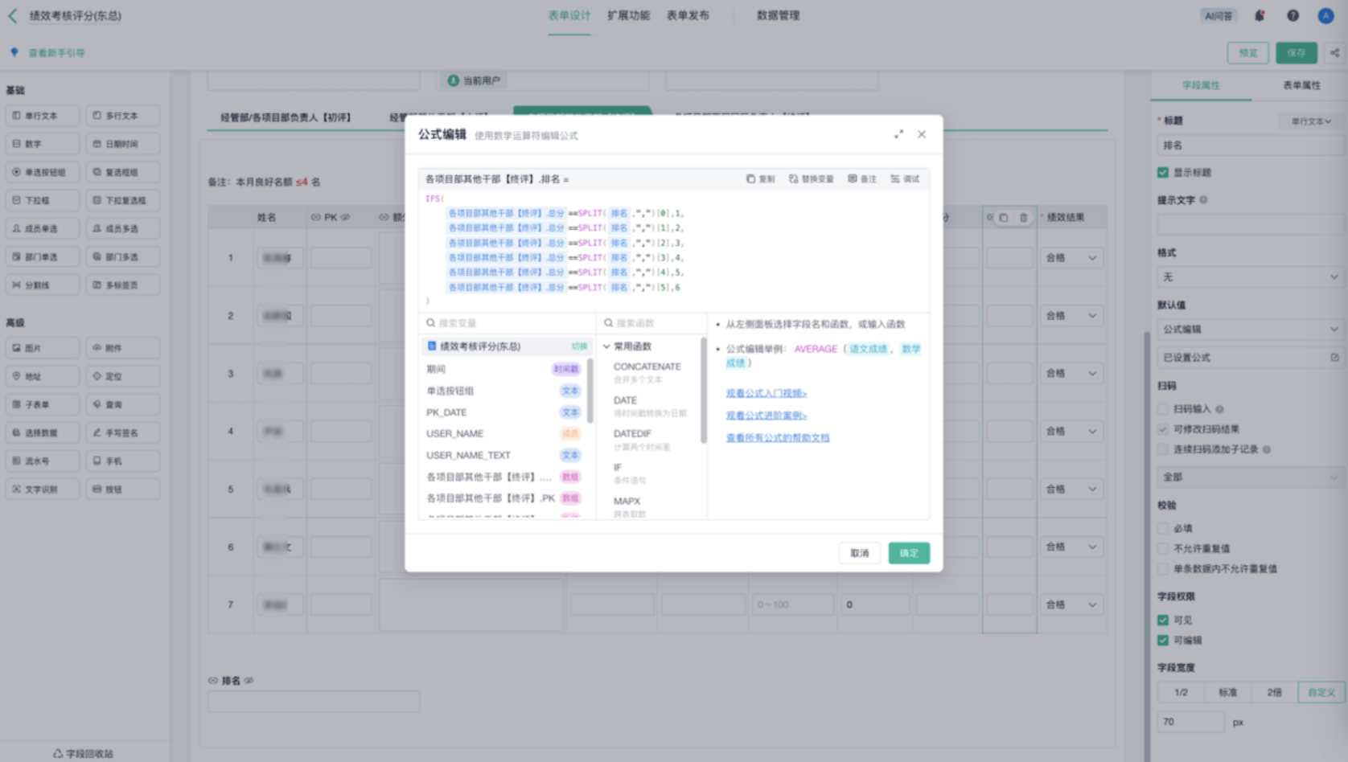
Task: Add a 定位 field
Action: click(x=123, y=376)
